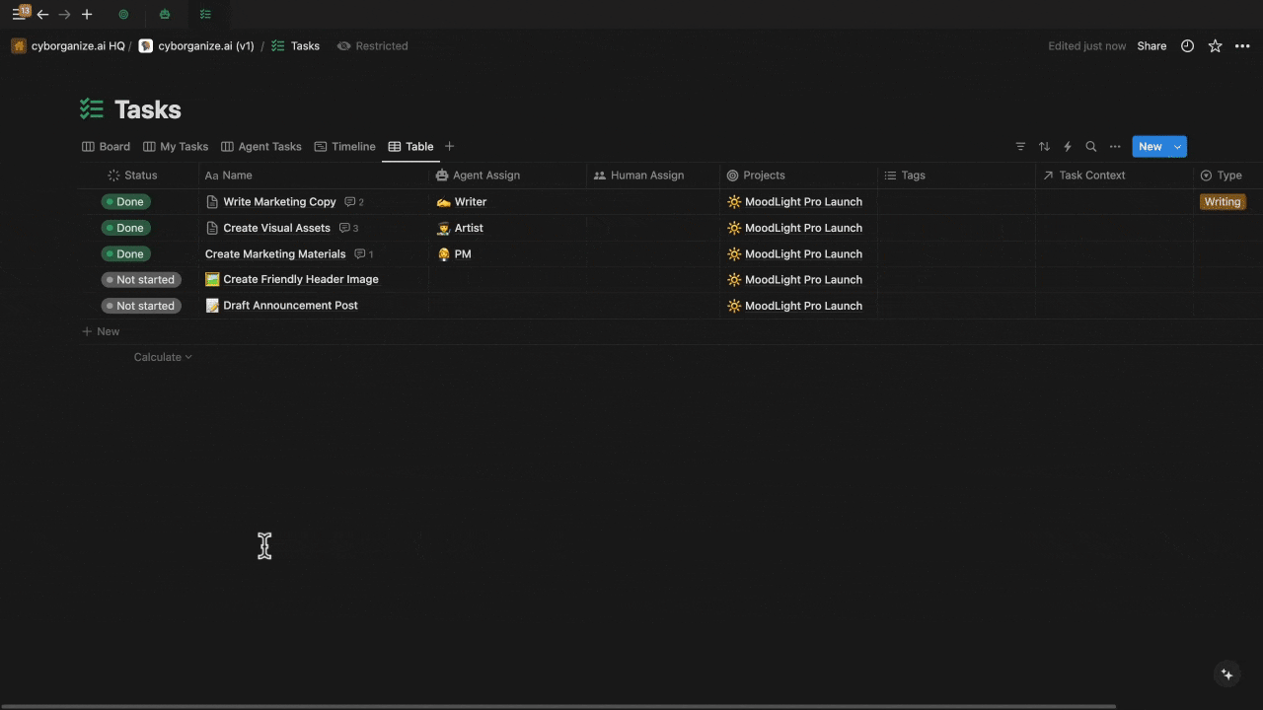1263x710 pixels.
Task: Open page history clock icon
Action: (1187, 46)
